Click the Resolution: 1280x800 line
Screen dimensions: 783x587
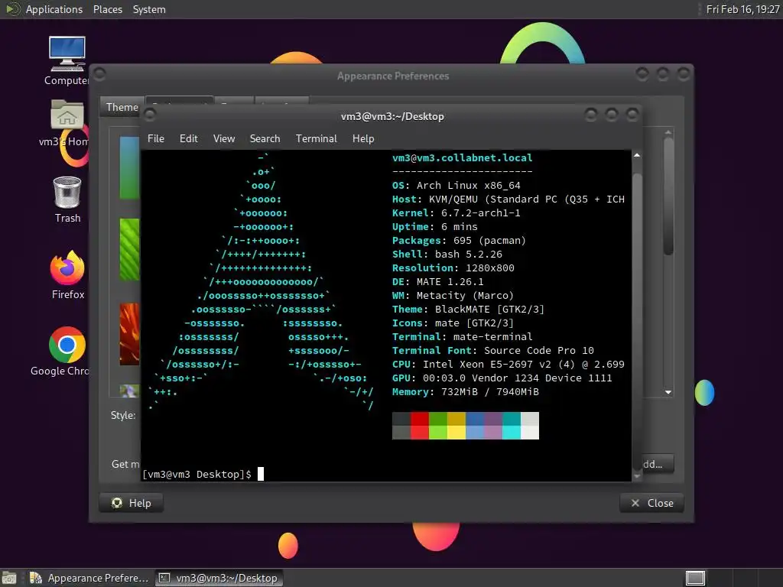click(x=453, y=268)
